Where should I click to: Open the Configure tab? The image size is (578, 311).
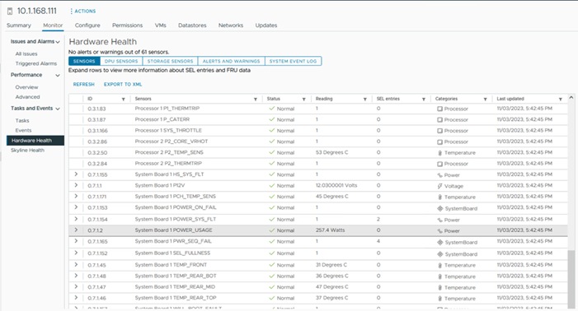[87, 26]
